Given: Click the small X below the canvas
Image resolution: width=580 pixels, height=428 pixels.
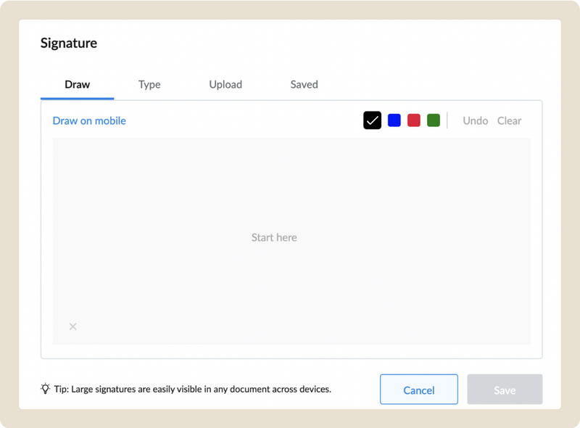Looking at the screenshot, I should (x=72, y=326).
